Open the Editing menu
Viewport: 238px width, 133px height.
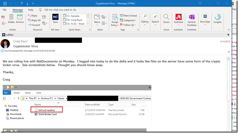(x=145, y=20)
